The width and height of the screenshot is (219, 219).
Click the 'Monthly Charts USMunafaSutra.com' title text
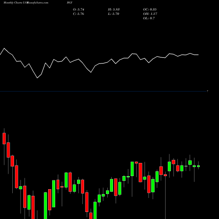coord(26,3)
